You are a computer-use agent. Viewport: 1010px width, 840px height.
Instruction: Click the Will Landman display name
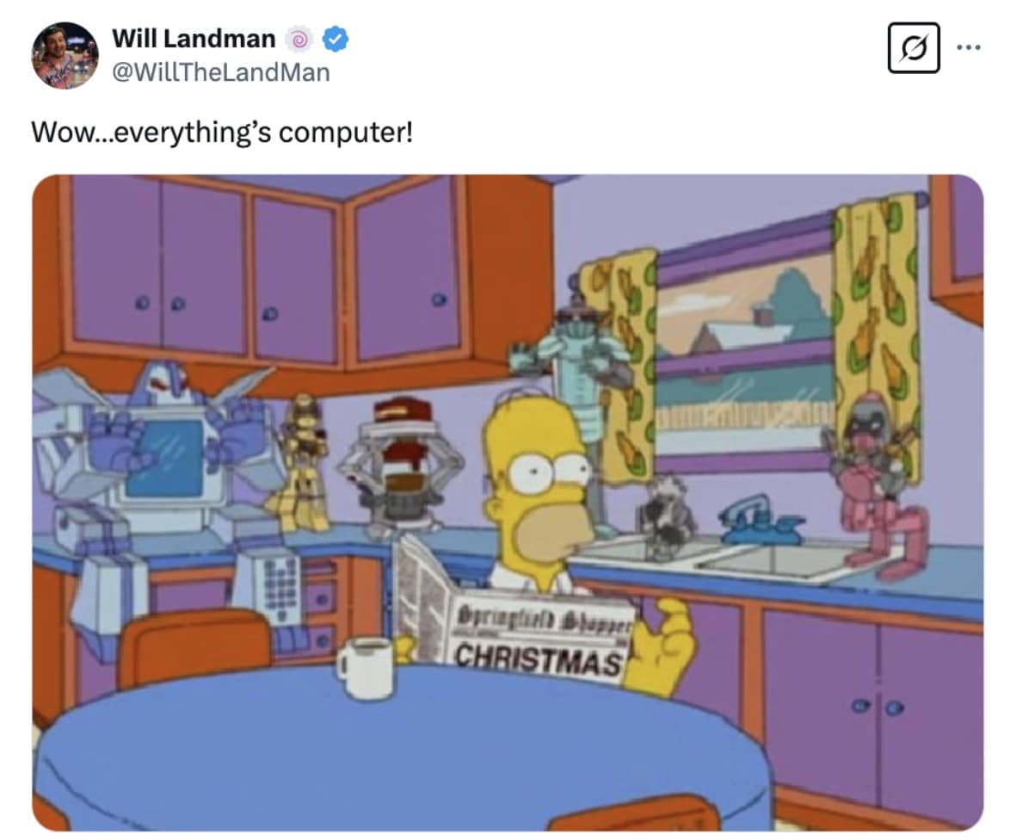coord(194,39)
